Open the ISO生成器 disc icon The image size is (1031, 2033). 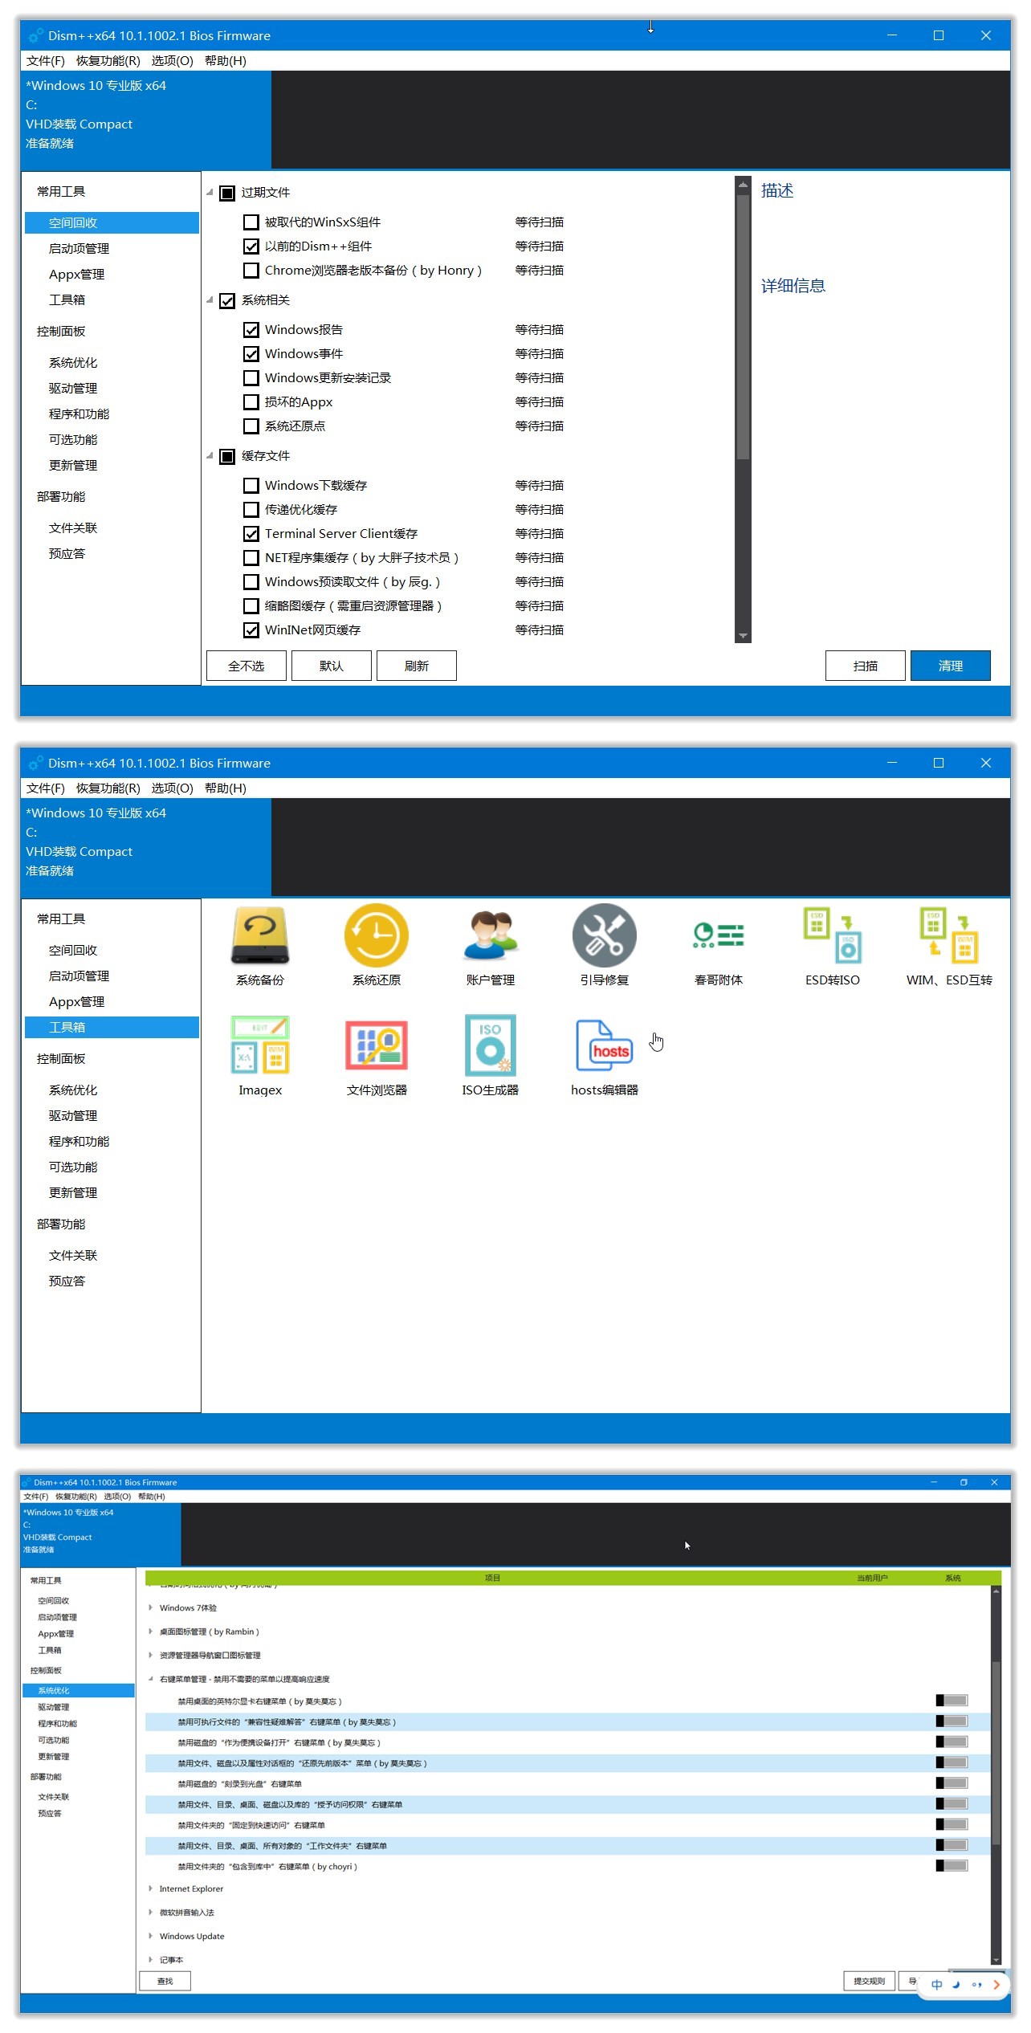490,1045
